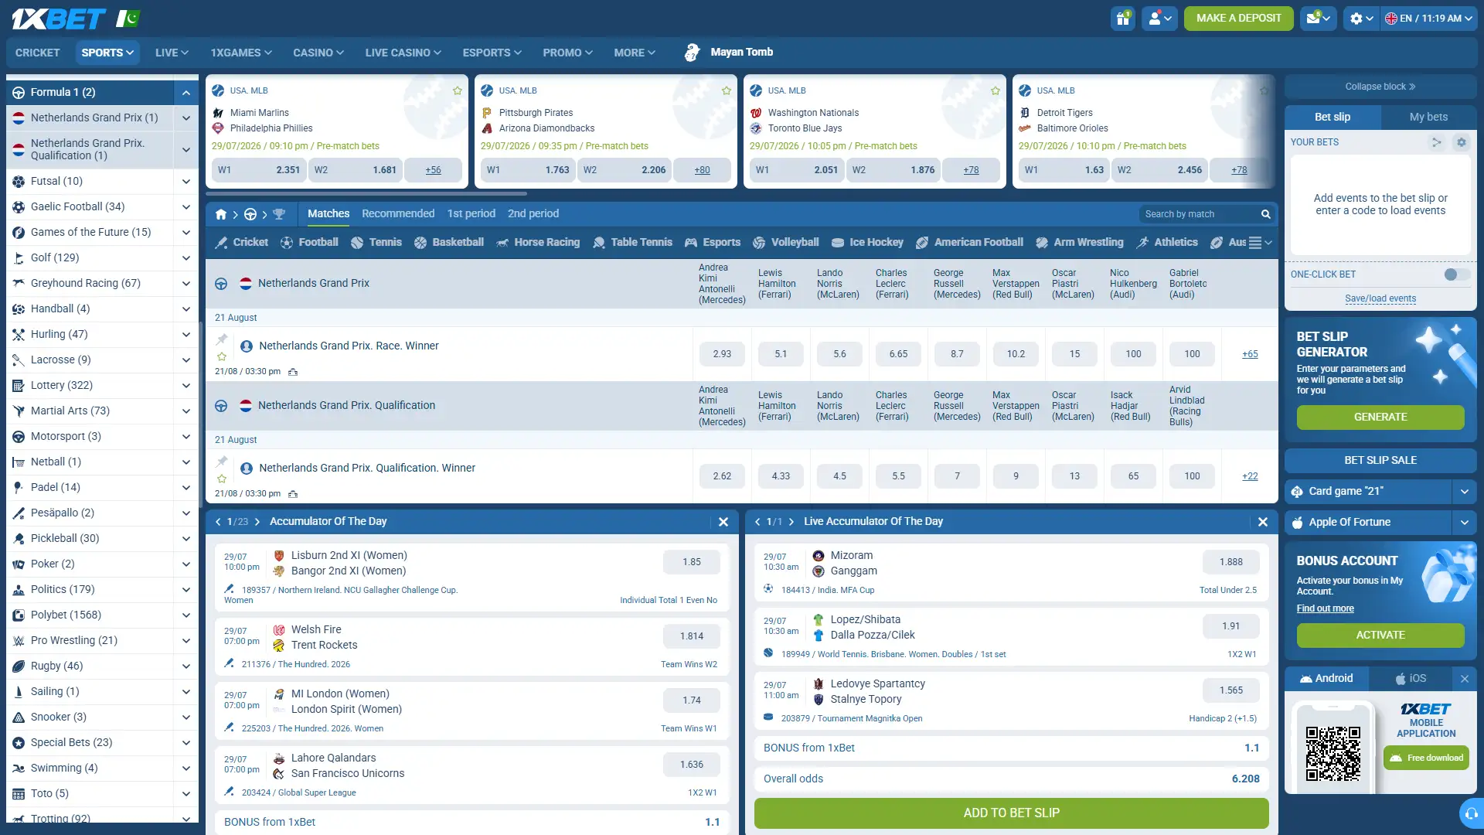Click the QR code for mobile app
The image size is (1484, 835).
1333,754
